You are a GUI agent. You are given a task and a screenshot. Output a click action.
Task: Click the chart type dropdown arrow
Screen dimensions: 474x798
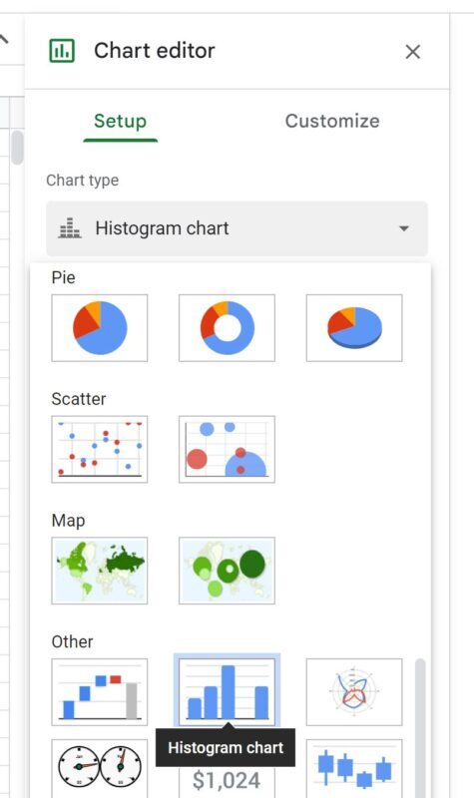tap(404, 228)
